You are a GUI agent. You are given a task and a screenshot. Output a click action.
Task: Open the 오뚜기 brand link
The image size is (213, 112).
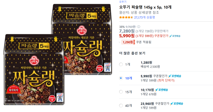click(x=123, y=2)
